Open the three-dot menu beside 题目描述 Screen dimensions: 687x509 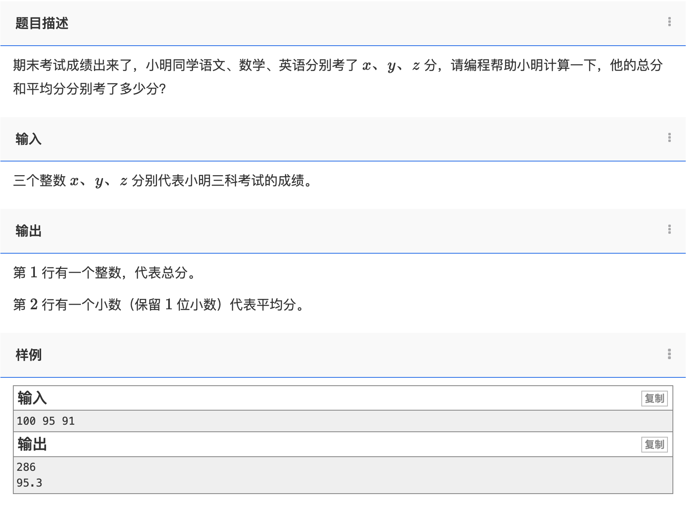pos(669,22)
